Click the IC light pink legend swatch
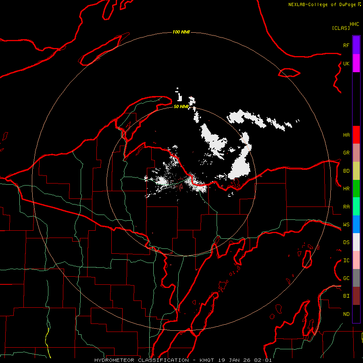The image size is (363, 363). 356,260
